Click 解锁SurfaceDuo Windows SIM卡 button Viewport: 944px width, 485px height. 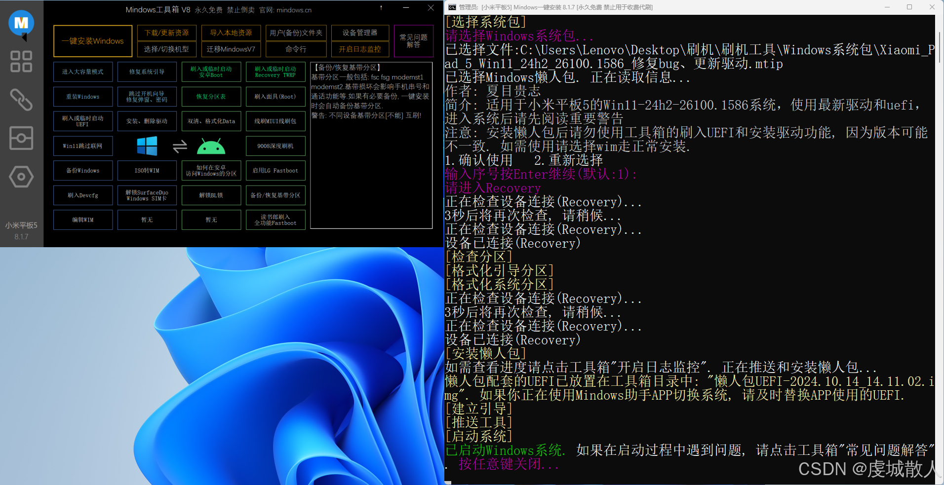147,195
